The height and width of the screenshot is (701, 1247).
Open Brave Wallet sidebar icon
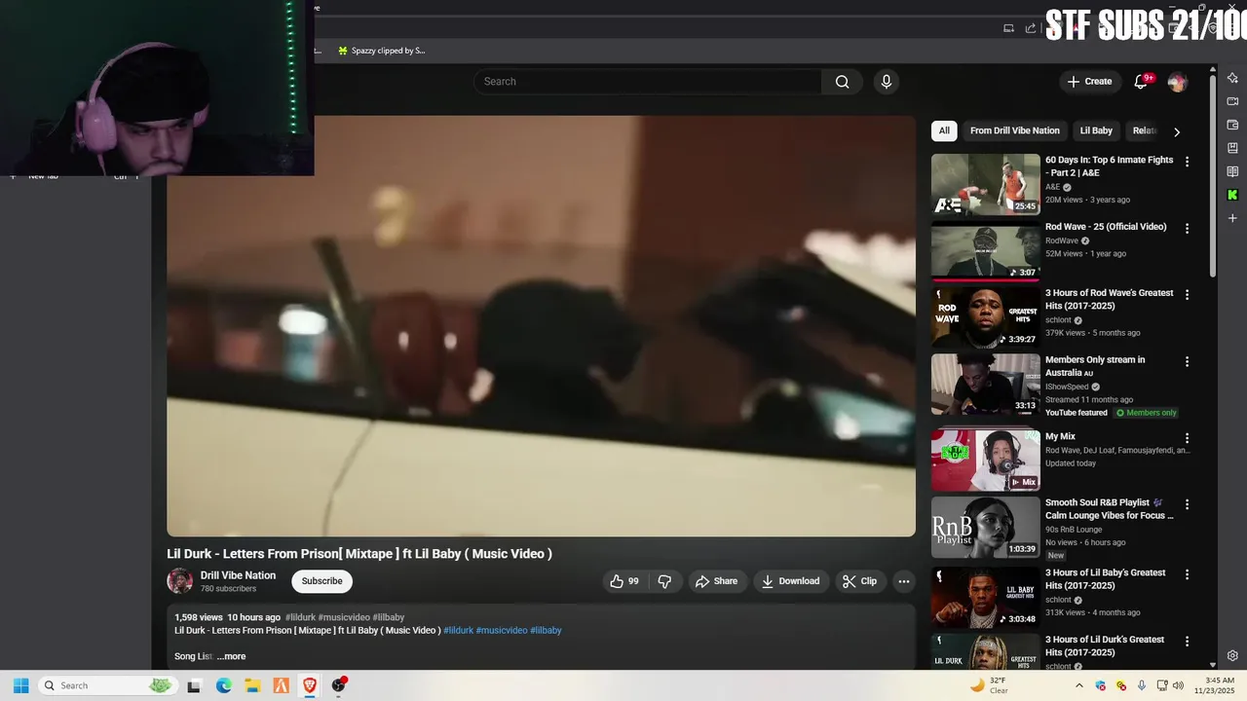pos(1232,125)
